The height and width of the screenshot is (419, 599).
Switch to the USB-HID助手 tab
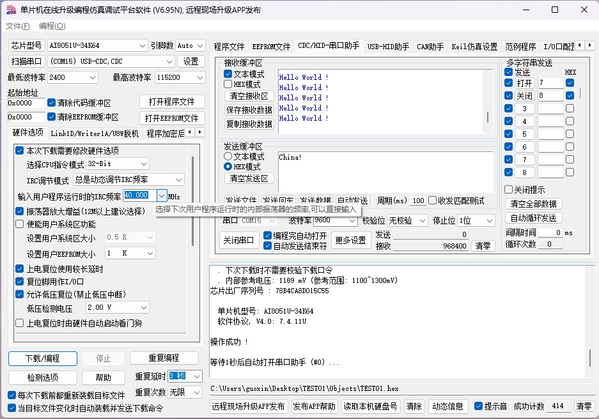tap(388, 47)
